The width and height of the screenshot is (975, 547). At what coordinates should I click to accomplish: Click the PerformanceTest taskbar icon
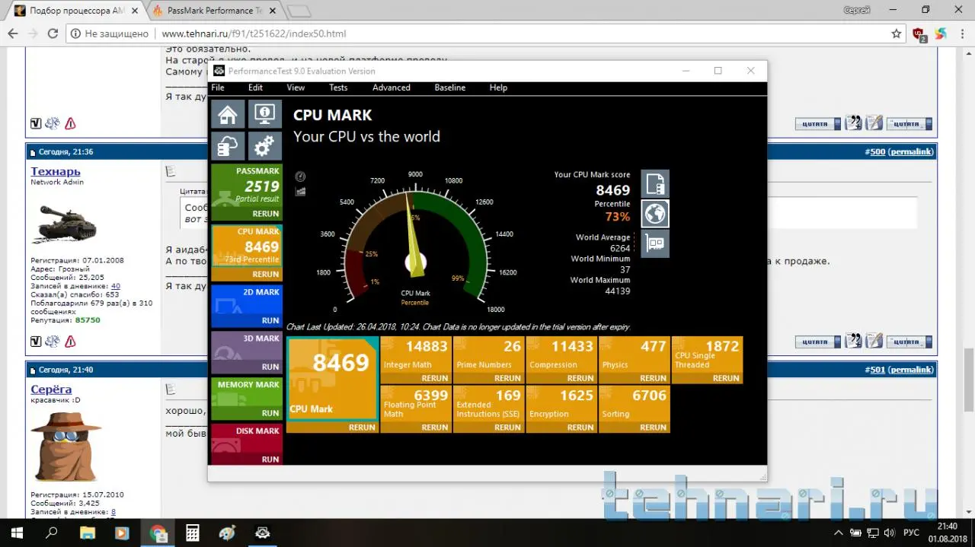262,533
